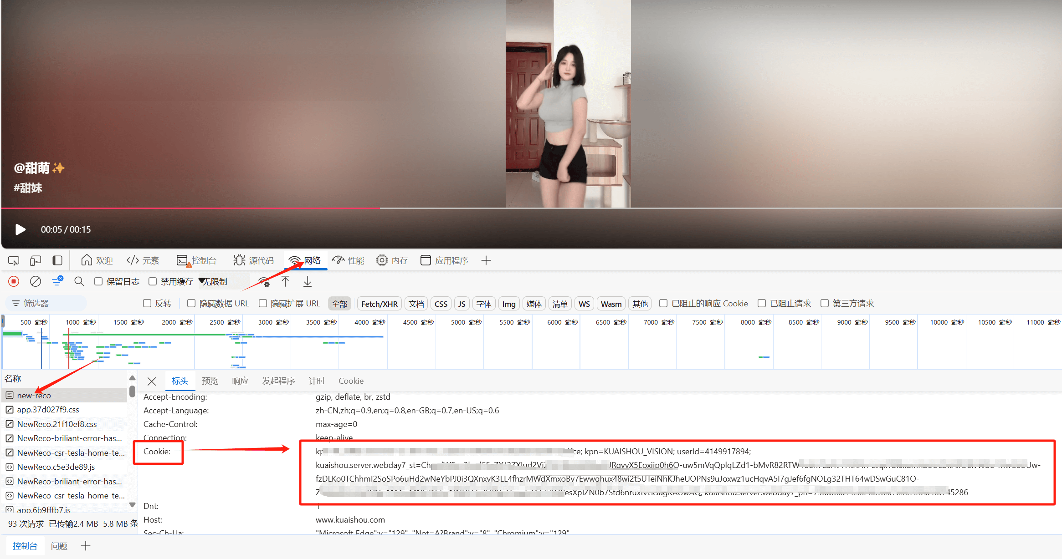This screenshot has width=1062, height=559.
Task: Filter requests by JS
Action: tap(462, 304)
